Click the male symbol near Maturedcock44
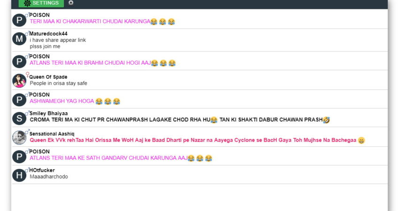399x211 pixels. point(27,33)
